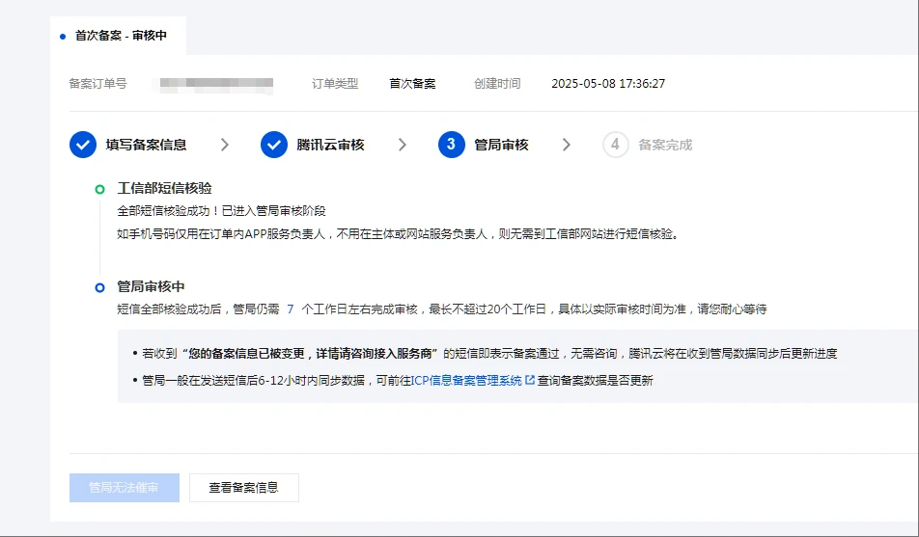Click the 备案完成 step label
The height and width of the screenshot is (537, 919).
pyautogui.click(x=665, y=145)
